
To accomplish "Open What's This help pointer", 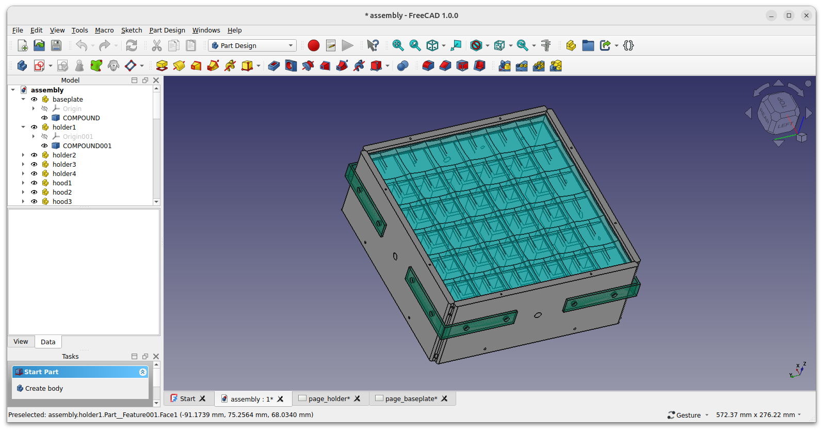I will (x=373, y=45).
